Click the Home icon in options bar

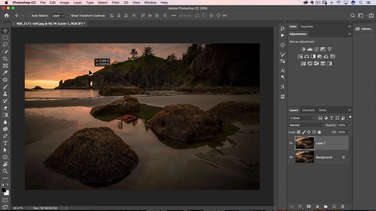pos(7,15)
